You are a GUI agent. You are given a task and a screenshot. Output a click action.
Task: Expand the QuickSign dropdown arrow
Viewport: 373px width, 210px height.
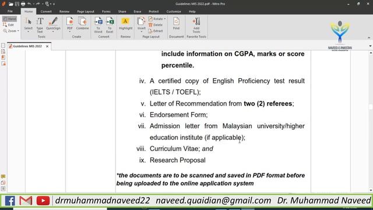click(53, 32)
